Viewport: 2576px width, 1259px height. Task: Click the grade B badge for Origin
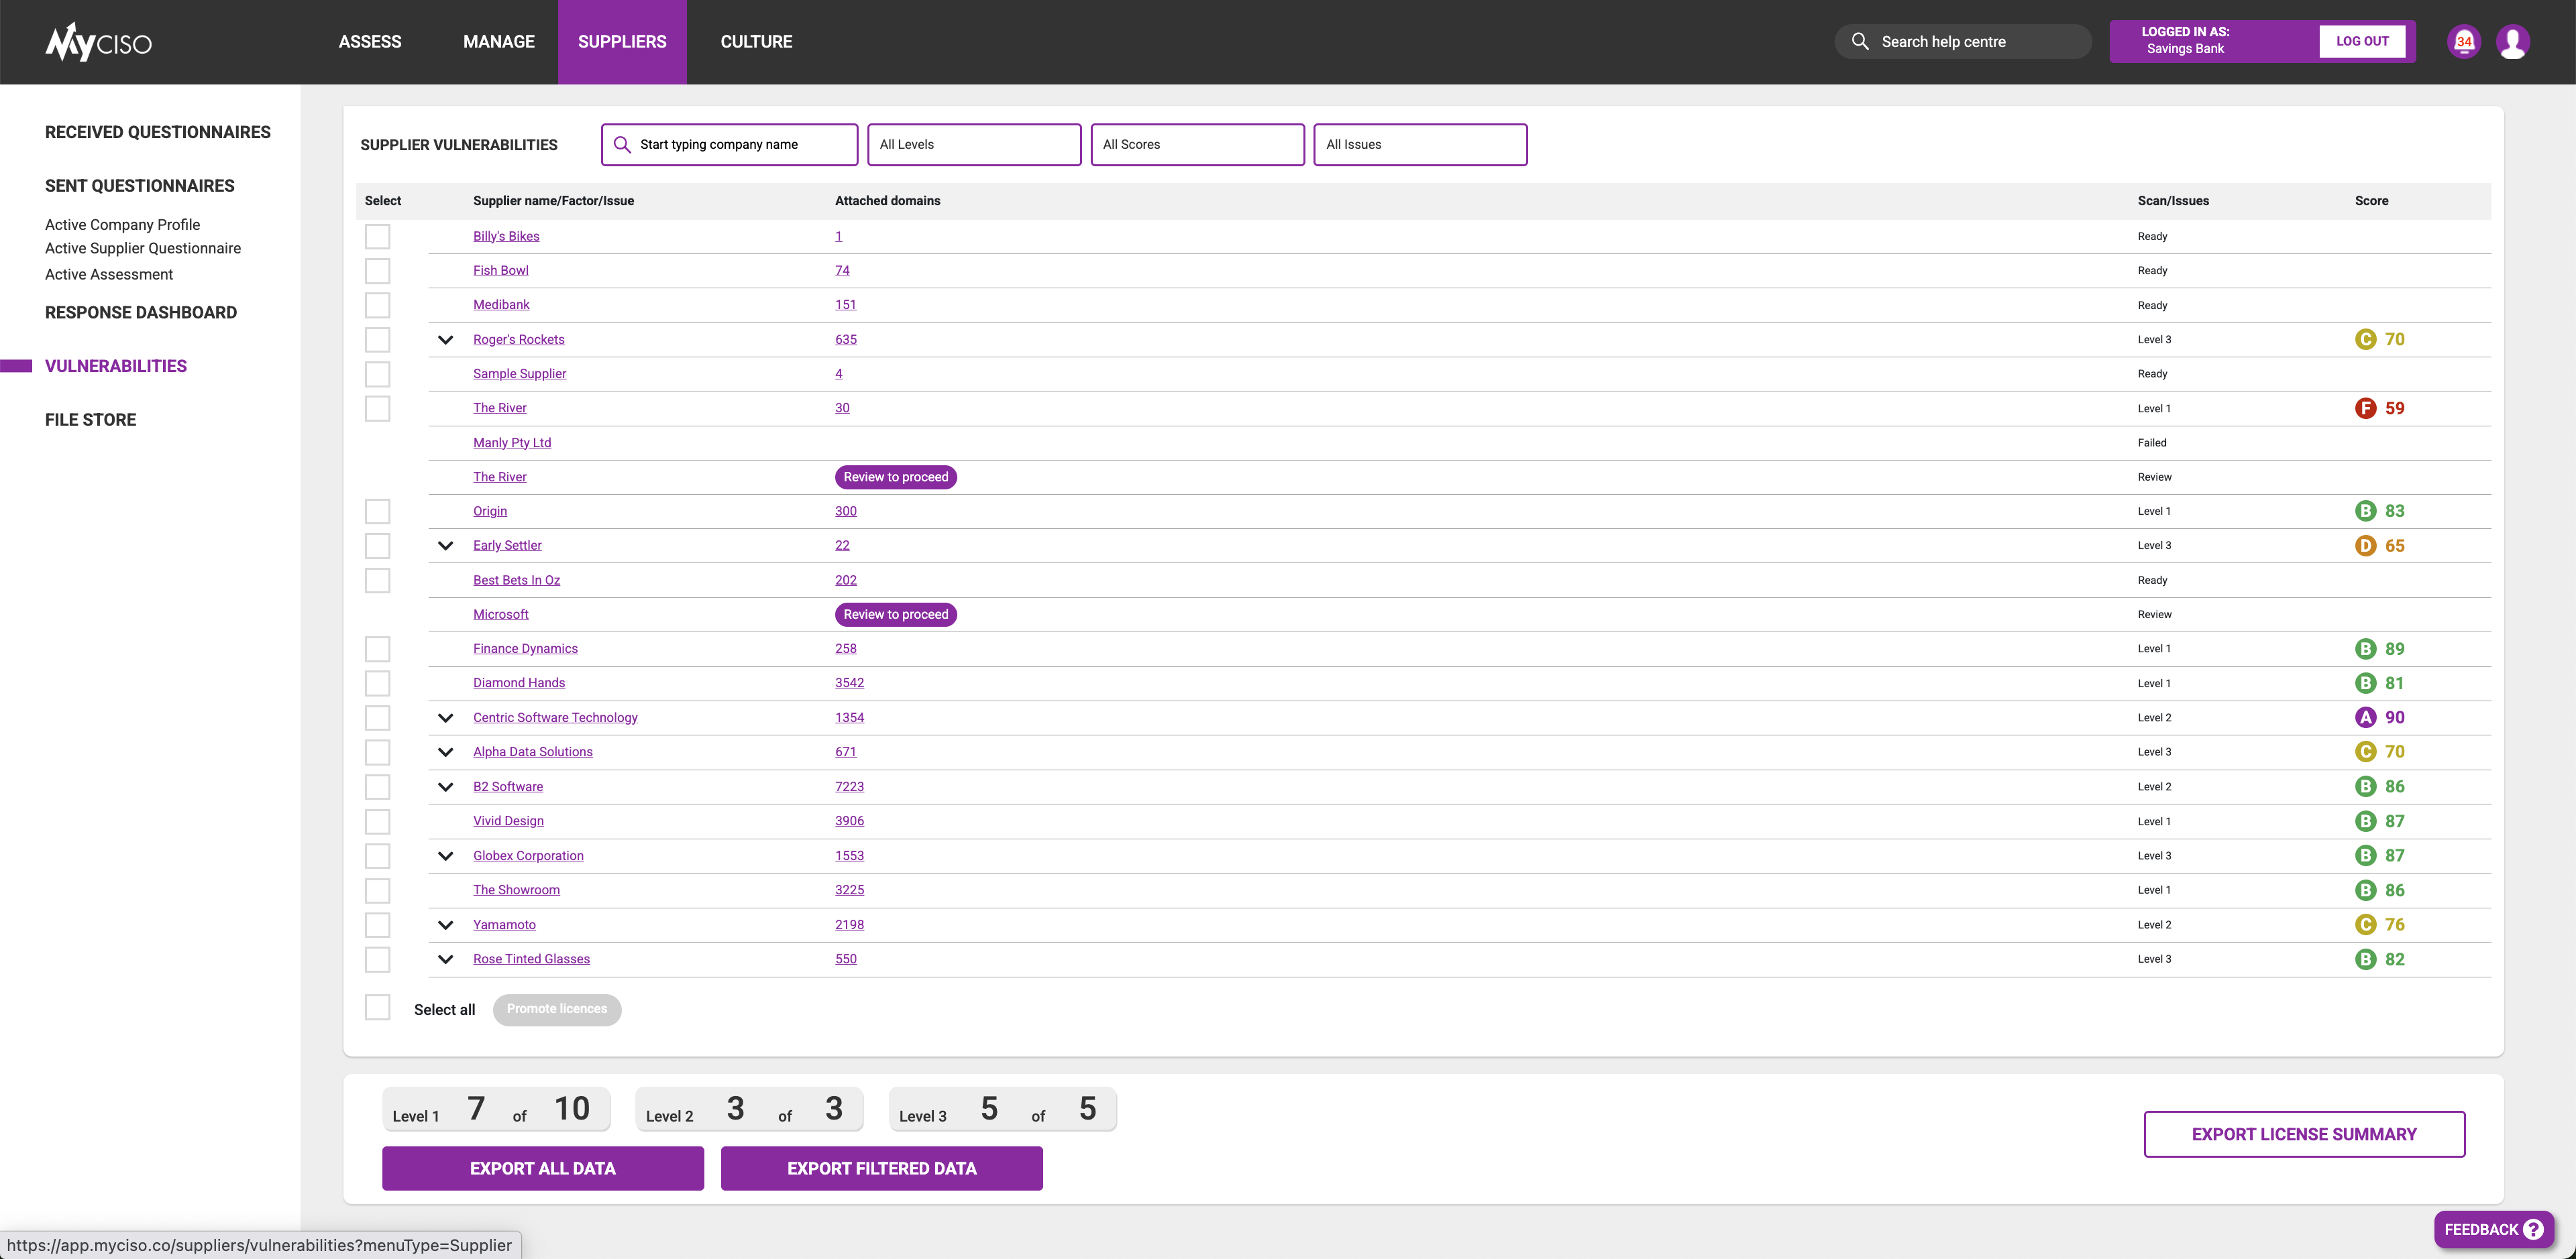(2365, 511)
